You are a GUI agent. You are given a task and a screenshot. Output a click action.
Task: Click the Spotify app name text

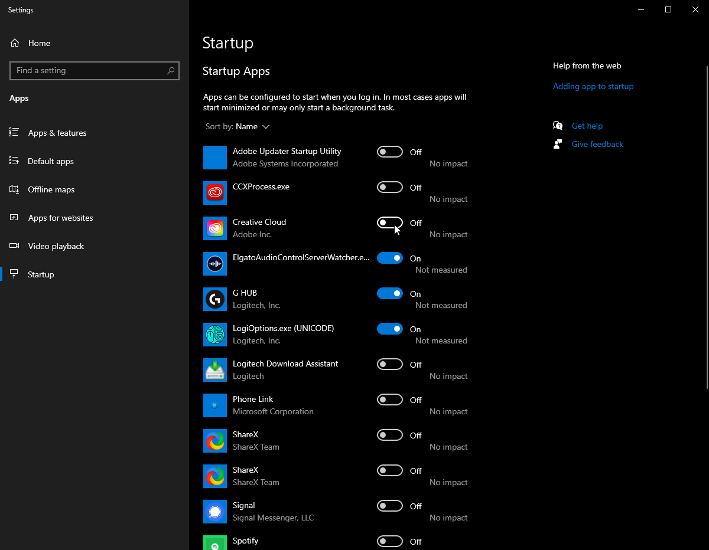pos(245,541)
